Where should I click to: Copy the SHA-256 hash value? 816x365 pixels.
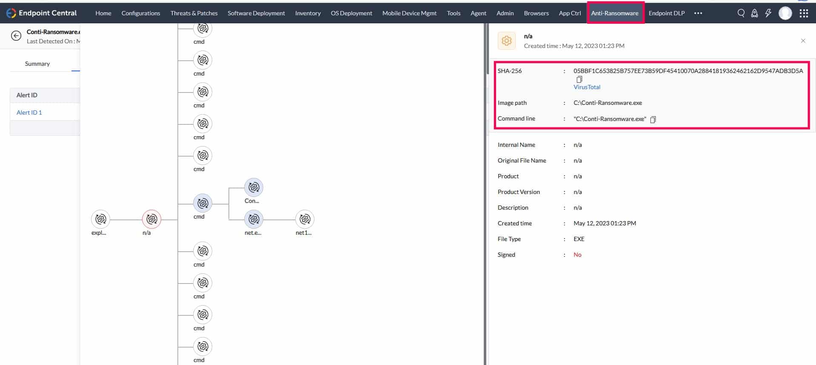pyautogui.click(x=579, y=79)
